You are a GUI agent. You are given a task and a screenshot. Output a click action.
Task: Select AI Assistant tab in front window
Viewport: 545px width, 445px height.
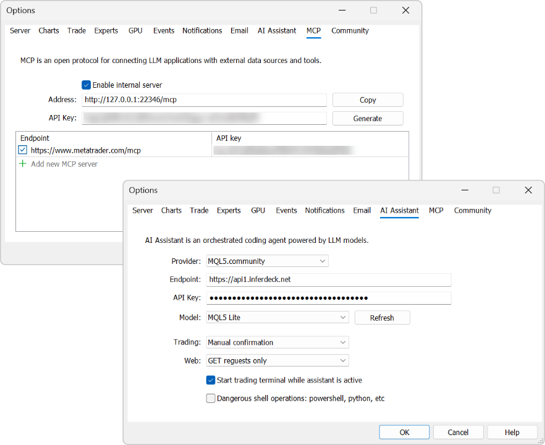[x=399, y=210]
